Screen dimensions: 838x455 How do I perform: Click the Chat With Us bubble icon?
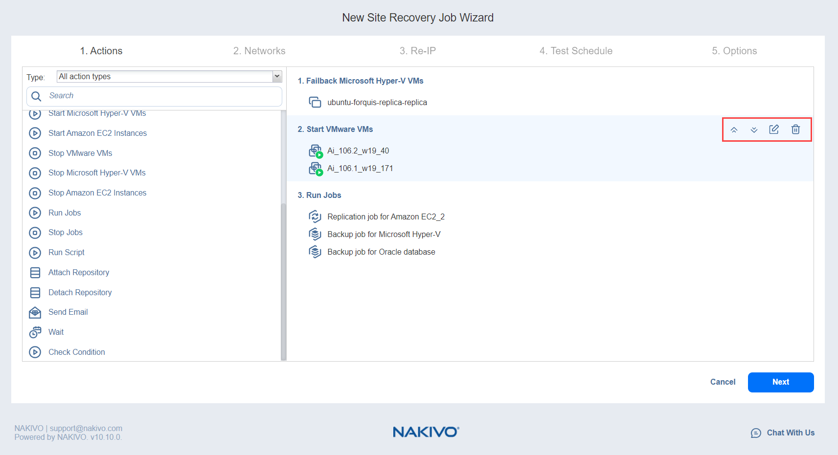[756, 433]
